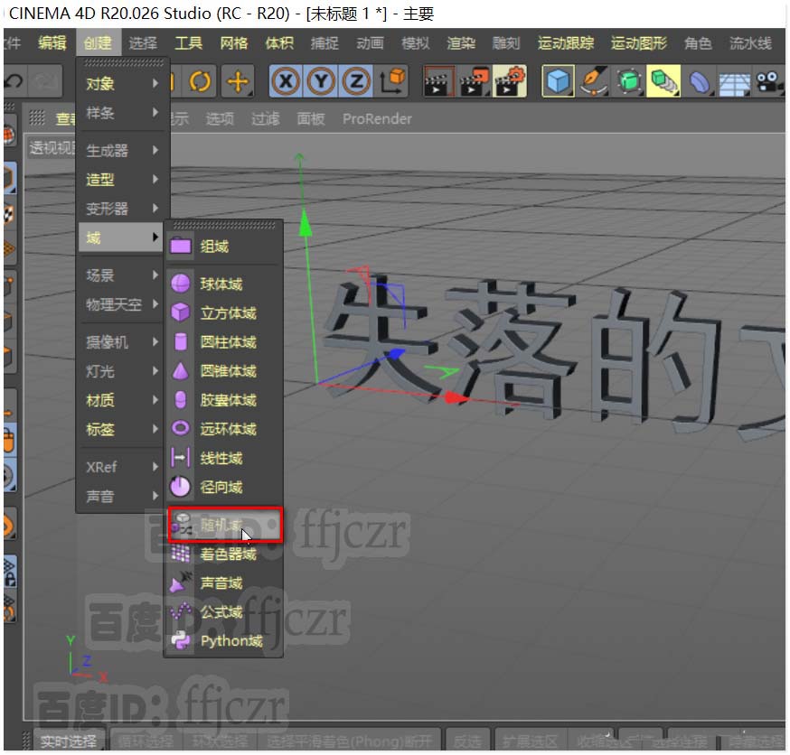
Task: Click the blue cube primitive icon
Action: 559,82
